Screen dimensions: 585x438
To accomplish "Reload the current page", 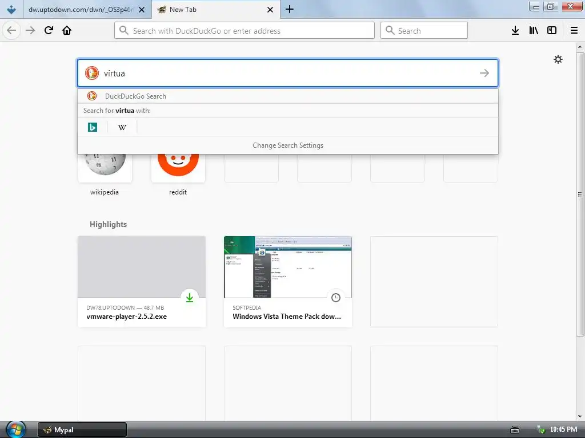I will [49, 31].
